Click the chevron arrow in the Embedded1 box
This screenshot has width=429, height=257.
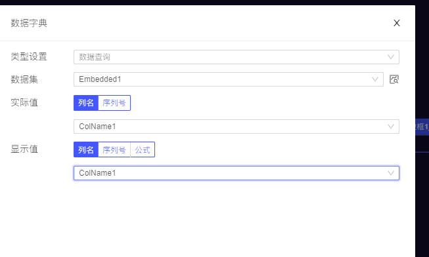pyautogui.click(x=375, y=79)
